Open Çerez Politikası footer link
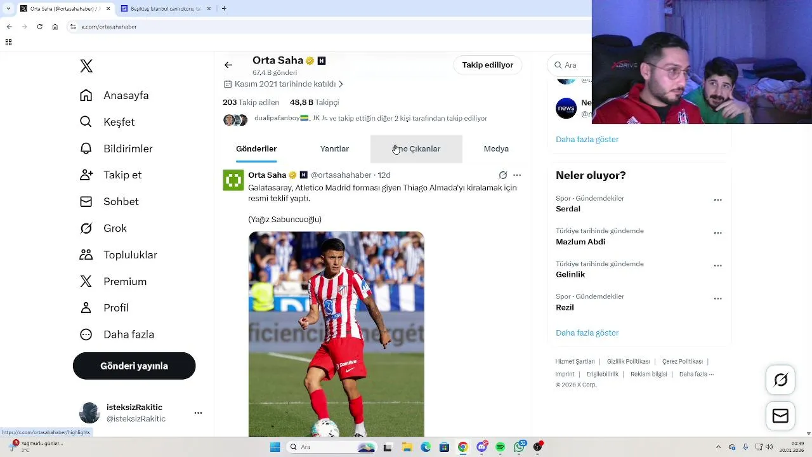812x457 pixels. click(682, 362)
